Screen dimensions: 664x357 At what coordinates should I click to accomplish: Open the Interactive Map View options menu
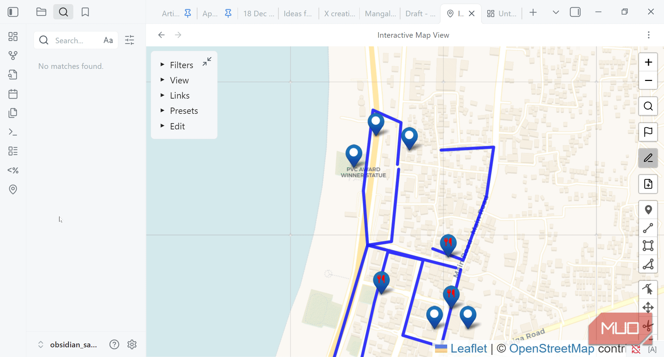648,35
